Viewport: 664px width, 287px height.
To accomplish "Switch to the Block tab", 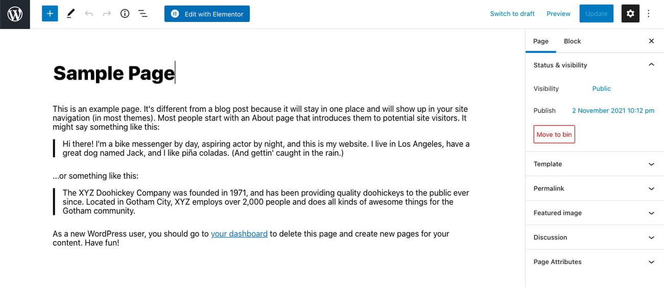I will coord(572,41).
